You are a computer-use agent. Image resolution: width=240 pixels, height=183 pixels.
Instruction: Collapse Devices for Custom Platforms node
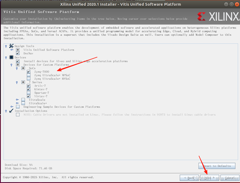pyautogui.click(x=11, y=65)
